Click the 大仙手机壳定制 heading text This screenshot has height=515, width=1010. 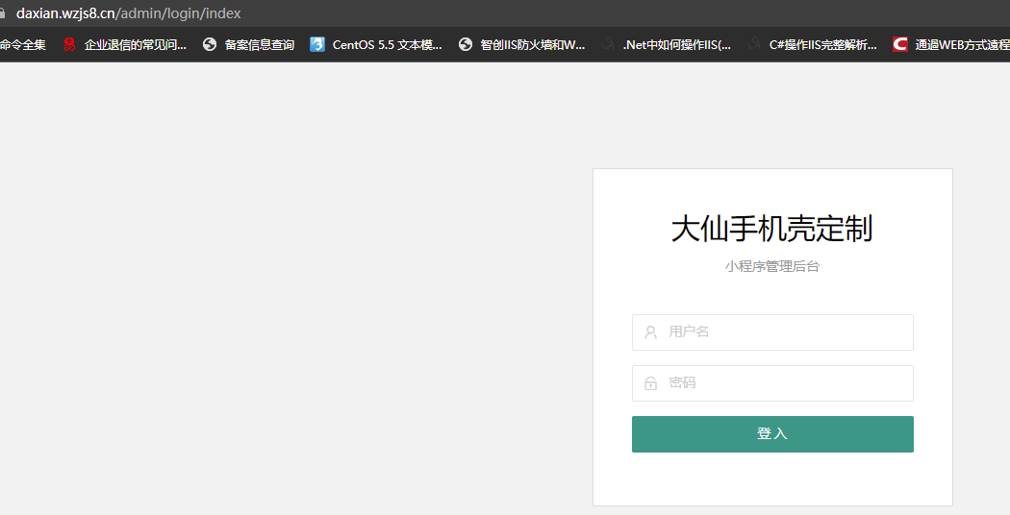[771, 230]
